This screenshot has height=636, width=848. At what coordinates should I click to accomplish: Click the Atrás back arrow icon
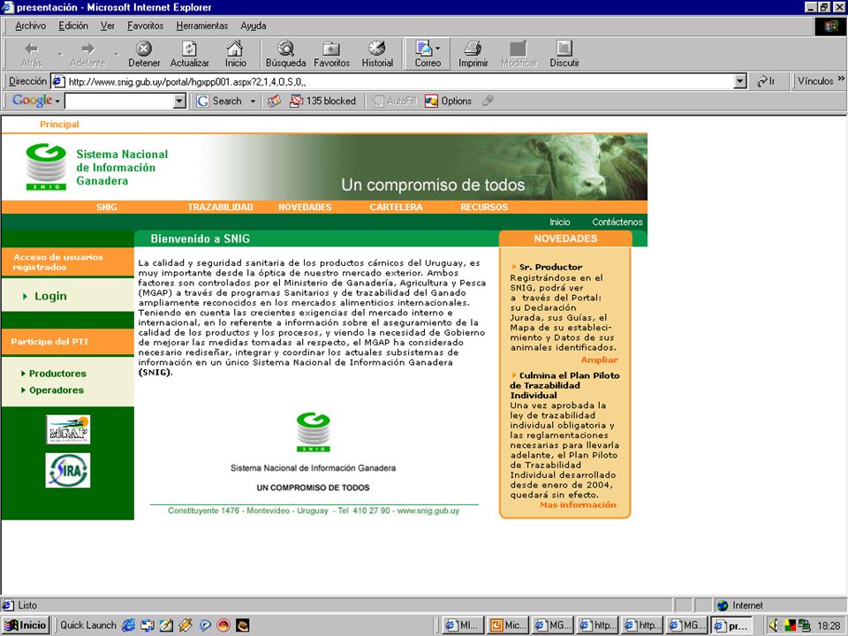[32, 49]
